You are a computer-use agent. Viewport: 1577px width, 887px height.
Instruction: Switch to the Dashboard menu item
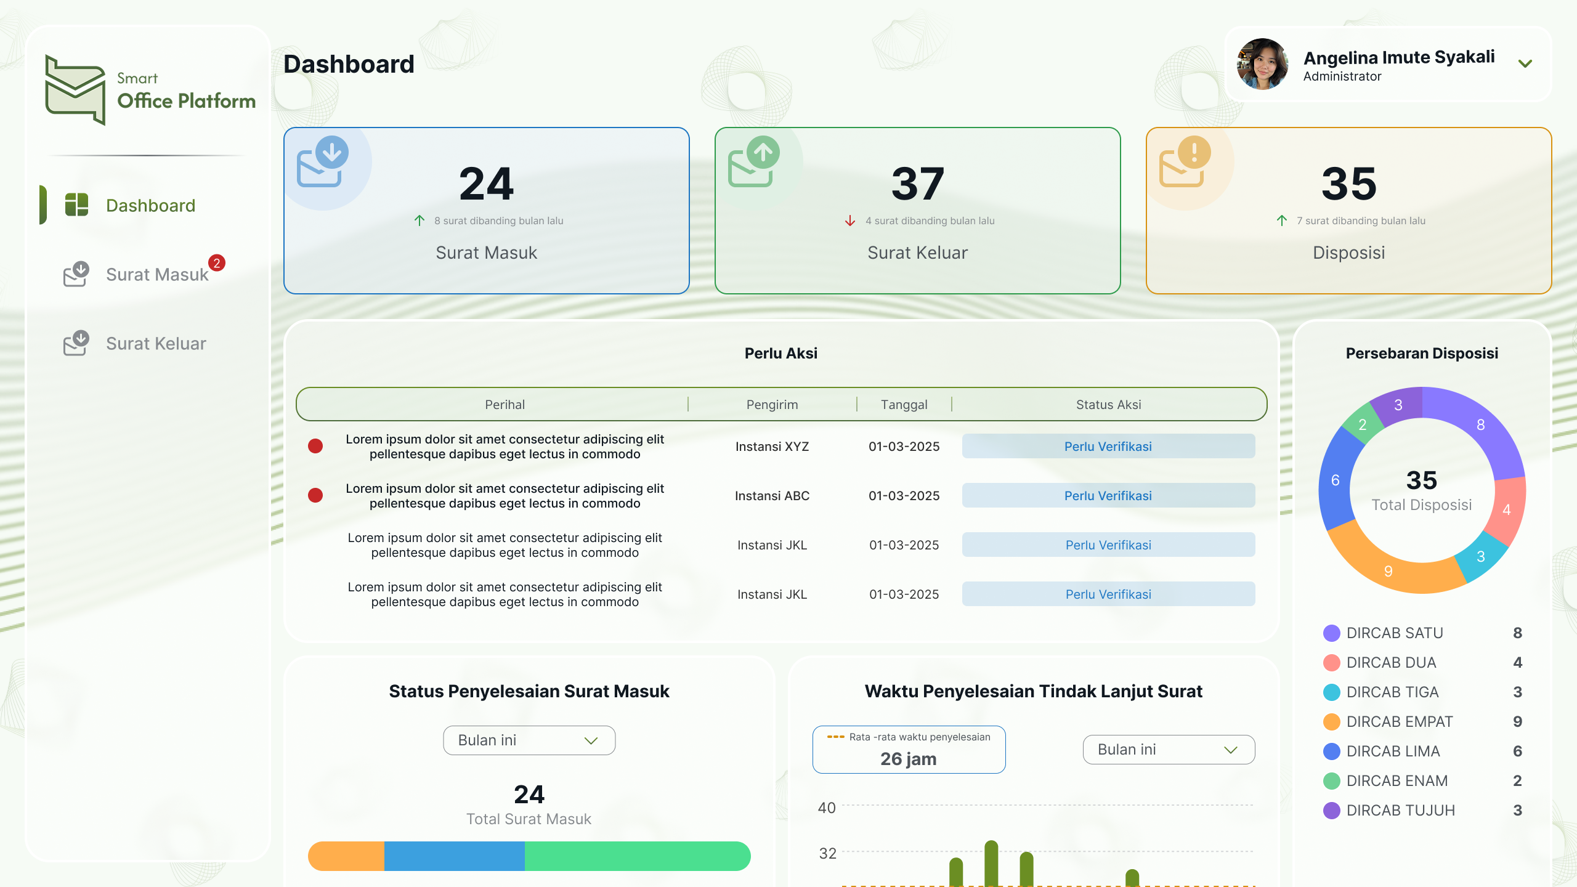(x=150, y=205)
